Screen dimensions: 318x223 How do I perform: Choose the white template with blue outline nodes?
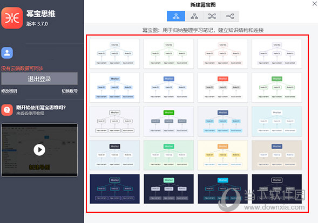(115, 54)
